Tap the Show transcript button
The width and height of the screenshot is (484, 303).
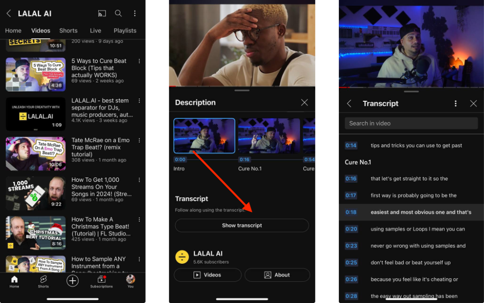[242, 225]
